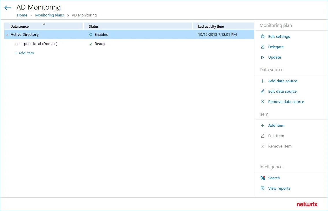Click the Edit data source link
Image resolution: width=328 pixels, height=211 pixels.
[282, 92]
